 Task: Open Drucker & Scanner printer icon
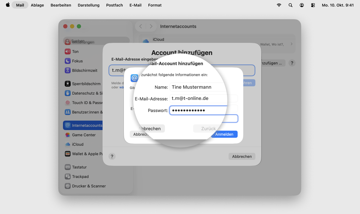pyautogui.click(x=67, y=186)
